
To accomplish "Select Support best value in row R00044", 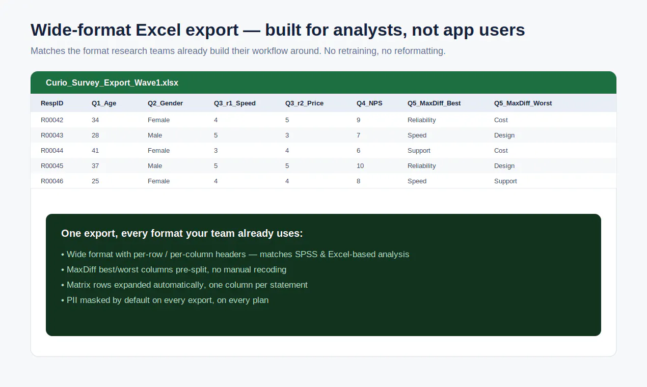I will (419, 150).
